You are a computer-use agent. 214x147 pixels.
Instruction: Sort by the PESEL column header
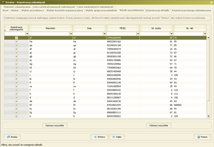[123, 28]
